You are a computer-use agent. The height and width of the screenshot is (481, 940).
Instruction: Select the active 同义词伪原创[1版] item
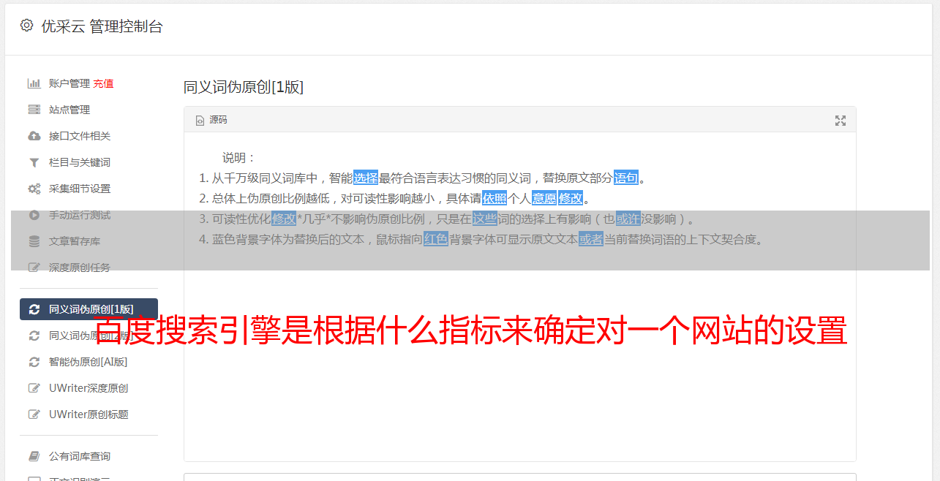(x=89, y=309)
